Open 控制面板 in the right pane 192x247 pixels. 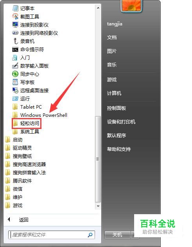tap(117, 108)
